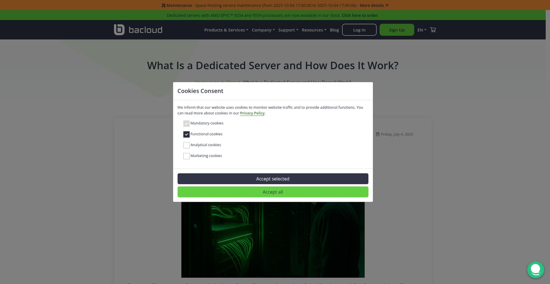Expand the Company dropdown
The width and height of the screenshot is (550, 284).
(x=263, y=30)
